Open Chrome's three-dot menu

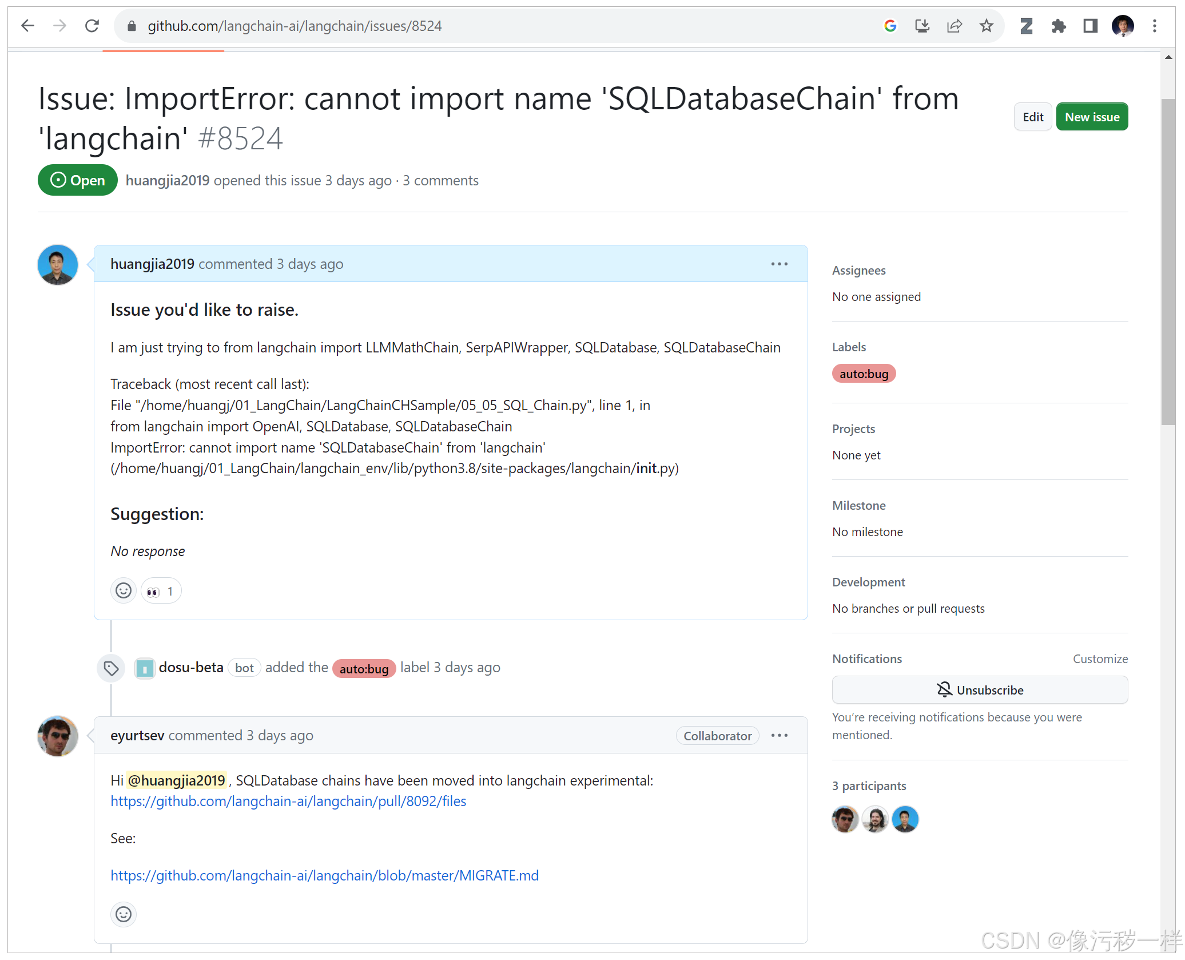coord(1154,26)
